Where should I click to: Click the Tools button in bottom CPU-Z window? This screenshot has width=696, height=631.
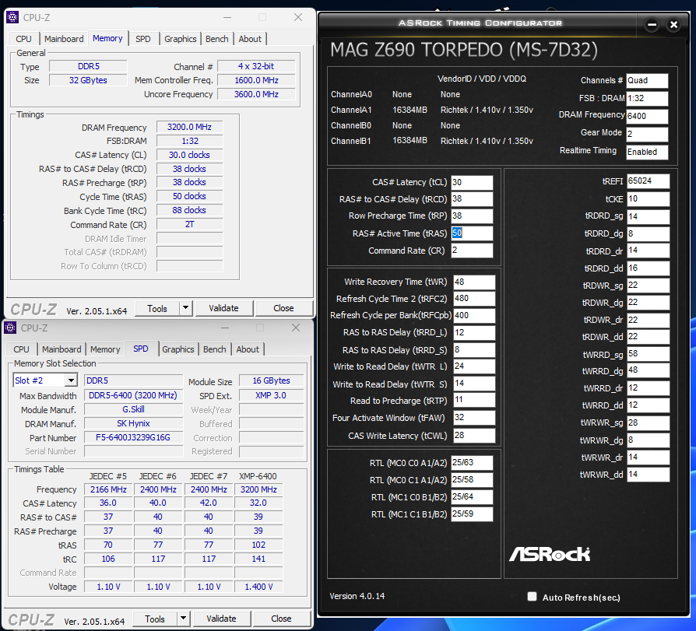pos(155,619)
